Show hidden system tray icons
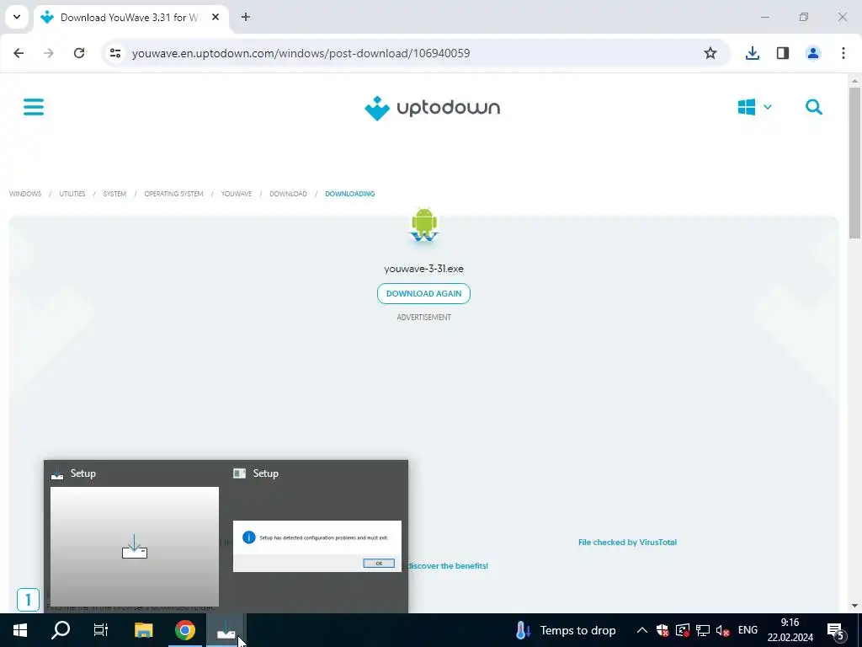This screenshot has width=862, height=647. (x=641, y=630)
